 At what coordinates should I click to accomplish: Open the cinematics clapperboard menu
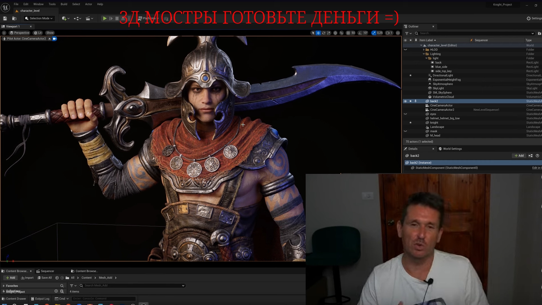pyautogui.click(x=89, y=18)
